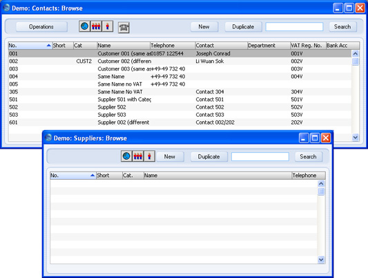Click scroll down arrow in Suppliers list
This screenshot has width=368, height=278.
coord(321,259)
